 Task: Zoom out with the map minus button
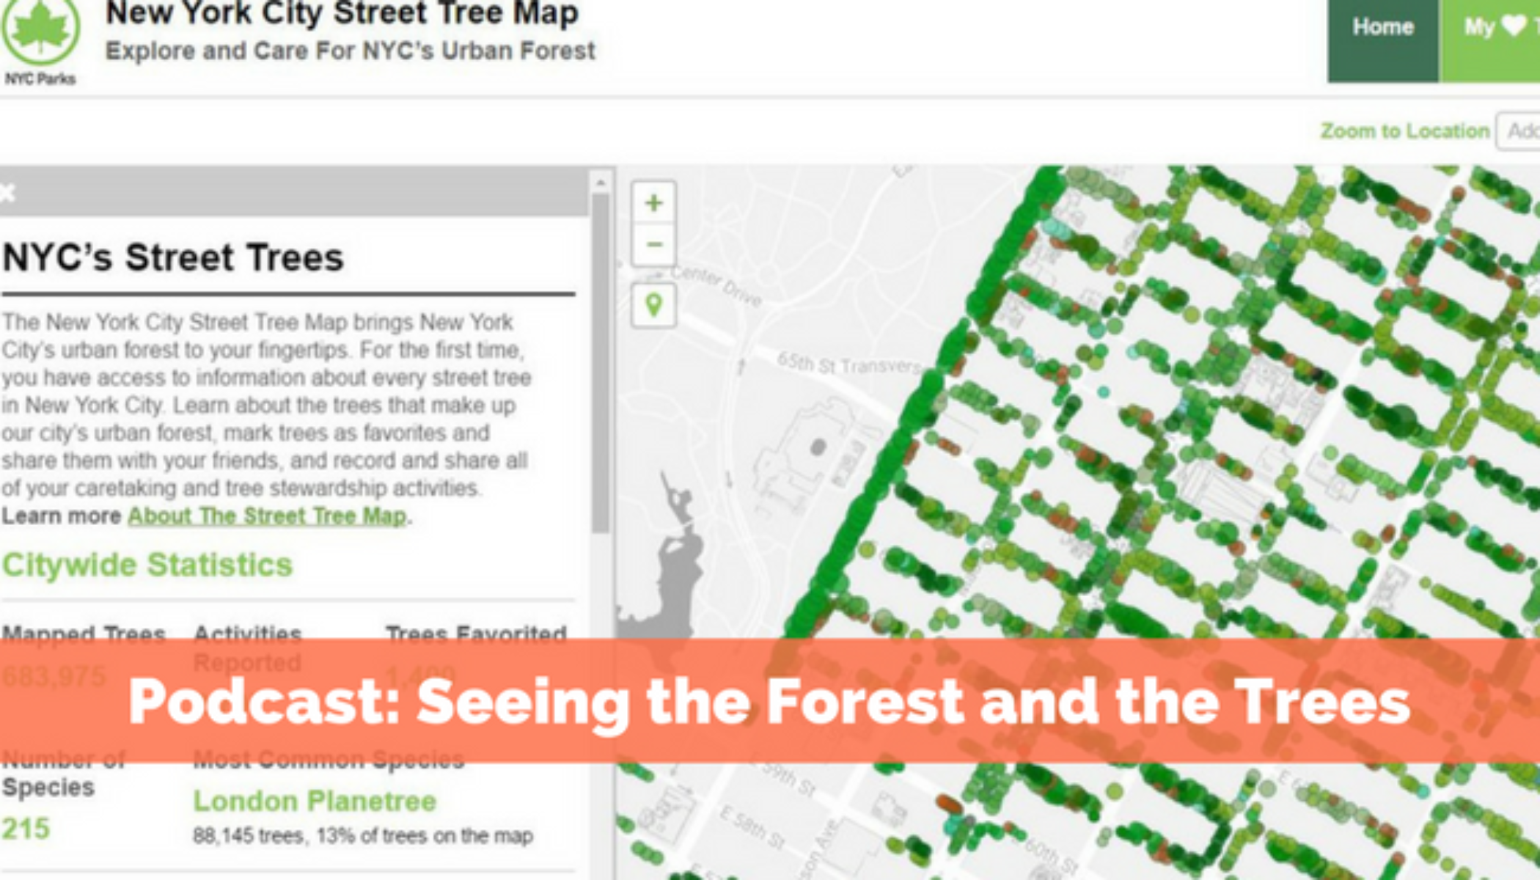coord(653,244)
